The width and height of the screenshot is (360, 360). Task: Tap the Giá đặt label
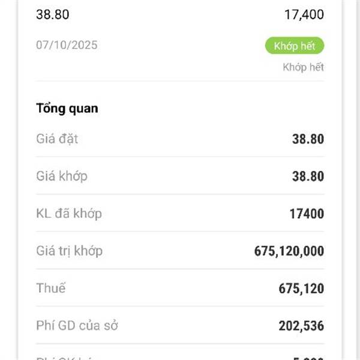click(57, 139)
